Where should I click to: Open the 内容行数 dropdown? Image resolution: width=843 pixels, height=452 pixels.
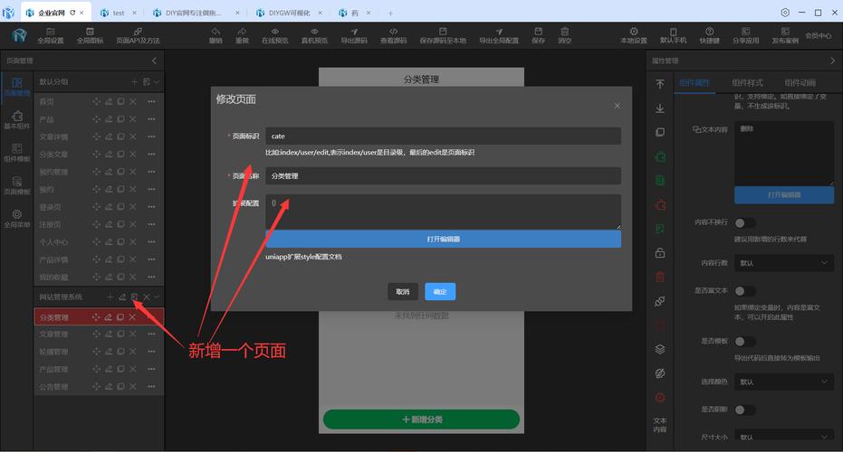pyautogui.click(x=784, y=263)
